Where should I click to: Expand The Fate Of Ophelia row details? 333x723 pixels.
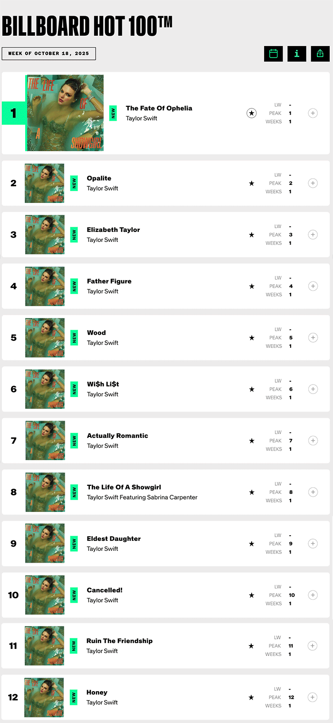tap(313, 113)
